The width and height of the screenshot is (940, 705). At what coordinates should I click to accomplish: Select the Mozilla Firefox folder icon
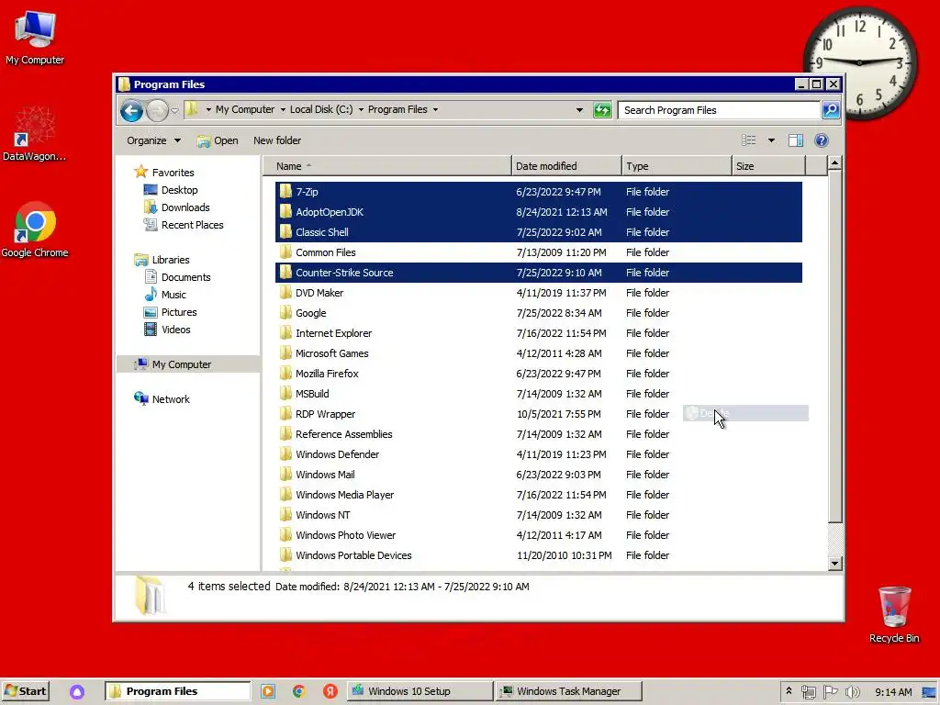tap(286, 374)
